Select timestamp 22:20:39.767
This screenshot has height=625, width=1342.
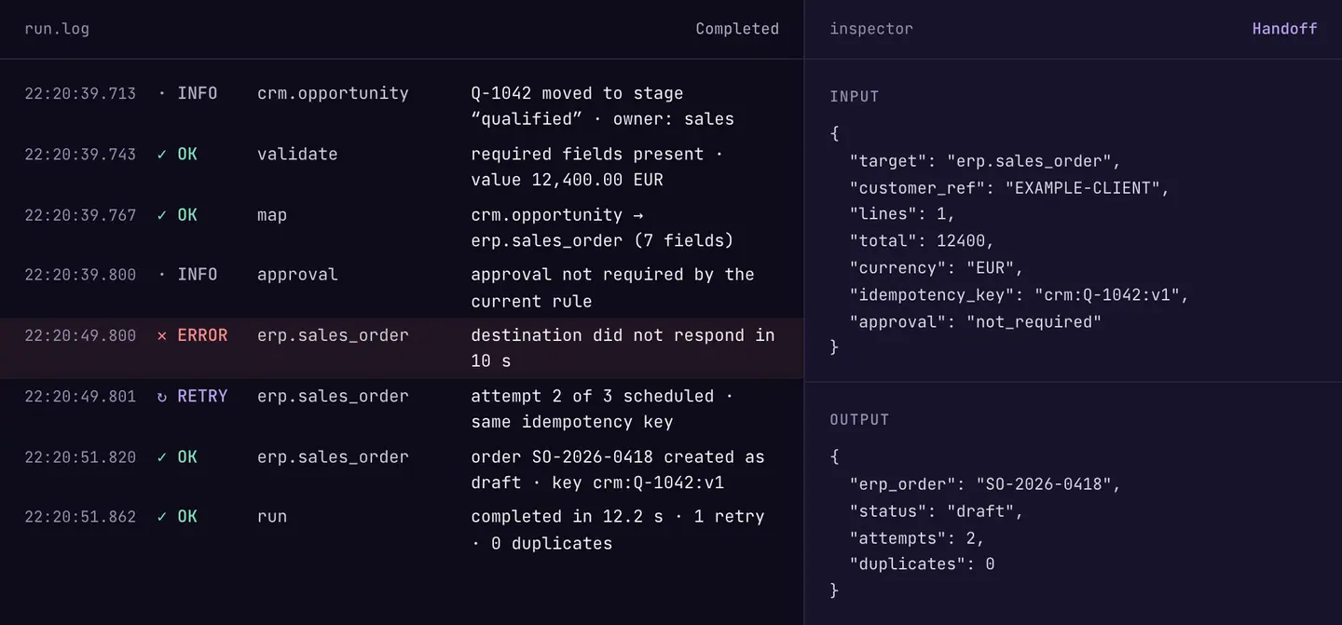point(80,215)
